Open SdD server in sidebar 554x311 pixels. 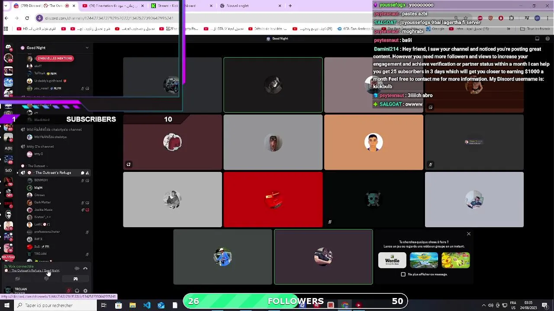click(x=8, y=170)
